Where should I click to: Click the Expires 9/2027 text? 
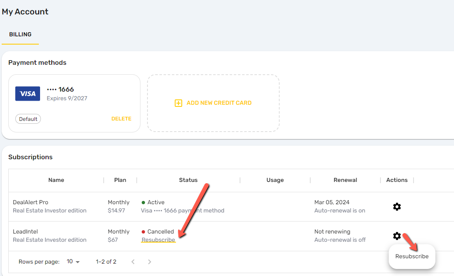67,98
